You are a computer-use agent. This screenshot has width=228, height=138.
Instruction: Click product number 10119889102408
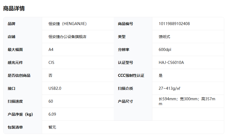174,24
